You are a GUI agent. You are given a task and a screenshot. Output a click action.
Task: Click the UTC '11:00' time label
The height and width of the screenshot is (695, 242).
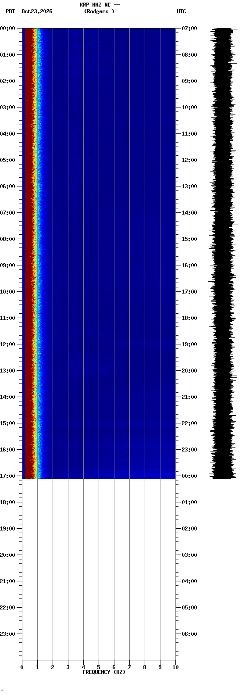pos(189,134)
